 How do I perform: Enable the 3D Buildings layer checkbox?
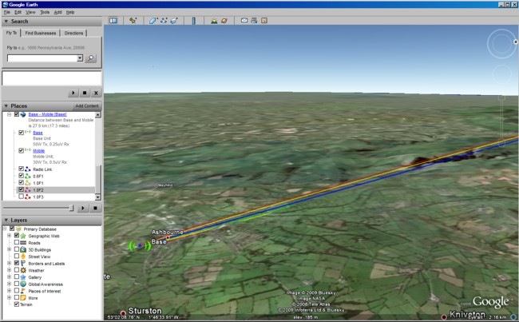click(17, 249)
